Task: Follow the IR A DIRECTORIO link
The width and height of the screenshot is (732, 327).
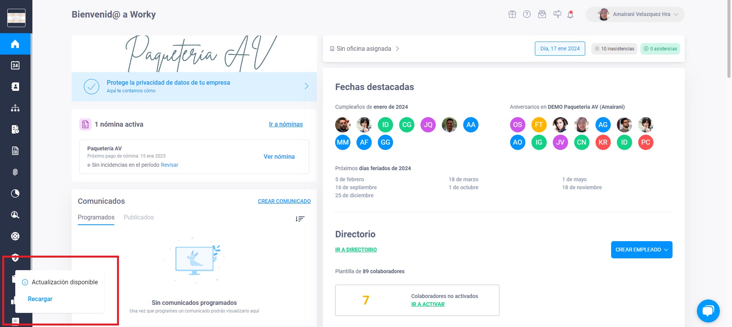Action: [356, 250]
